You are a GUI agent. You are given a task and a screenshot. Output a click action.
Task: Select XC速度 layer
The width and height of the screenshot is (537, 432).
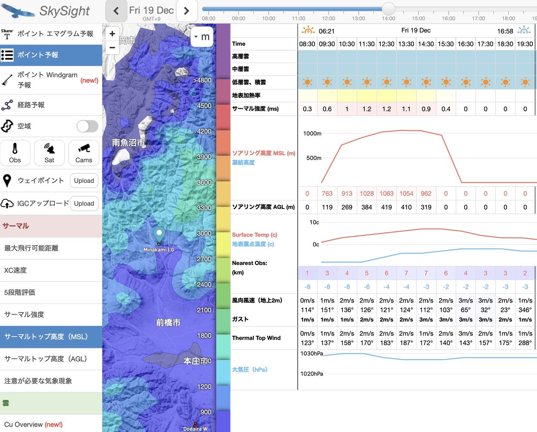[51, 270]
